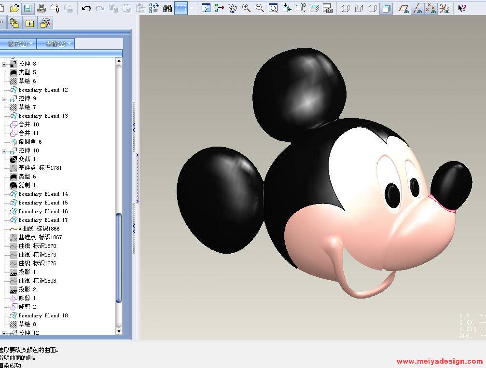The image size is (486, 368).
Task: Open the 显示(O) dropdown menu
Action: coord(18,44)
